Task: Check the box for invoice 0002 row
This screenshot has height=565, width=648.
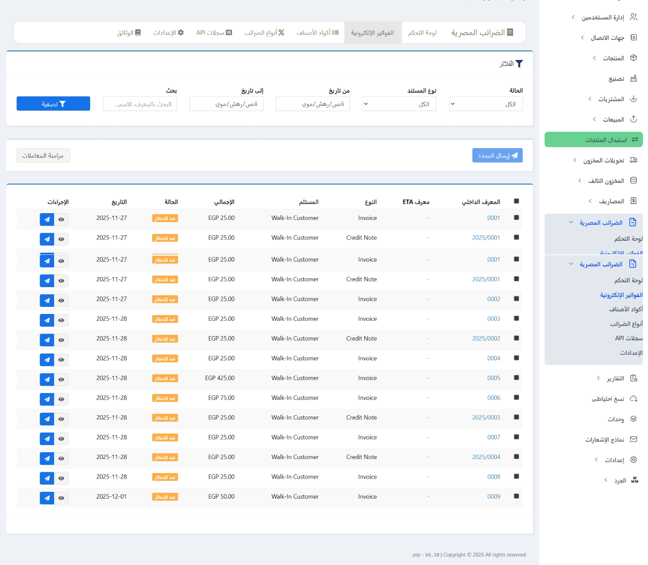Action: point(516,299)
